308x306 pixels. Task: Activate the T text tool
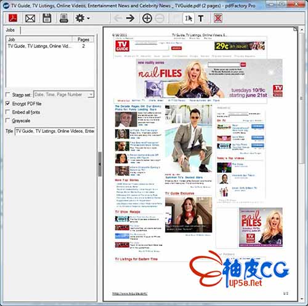tap(201, 18)
